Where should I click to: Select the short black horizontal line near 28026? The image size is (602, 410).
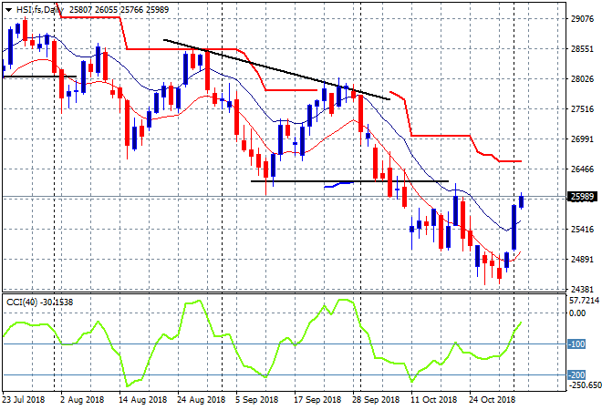(40, 77)
